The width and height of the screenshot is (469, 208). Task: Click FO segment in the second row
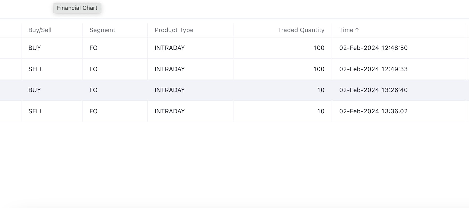93,69
